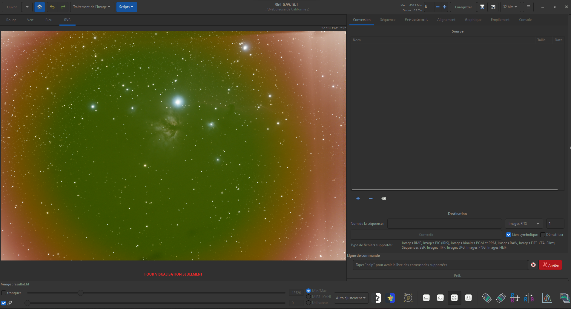Open the Images FITS format dropdown
This screenshot has width=571, height=309.
[524, 224]
